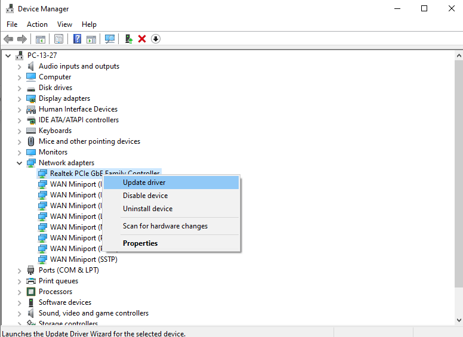Select Disable device in context menu
This screenshot has height=337, width=463.
145,196
